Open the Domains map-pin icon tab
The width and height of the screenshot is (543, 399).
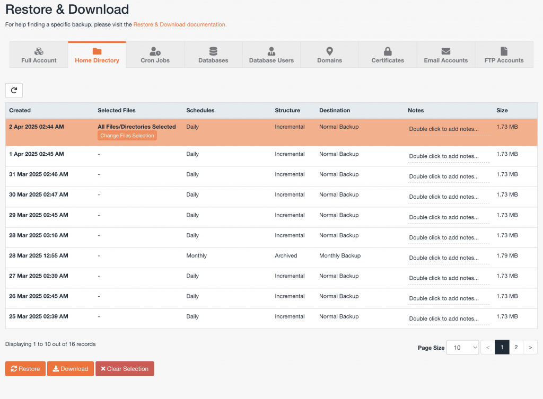tap(330, 51)
